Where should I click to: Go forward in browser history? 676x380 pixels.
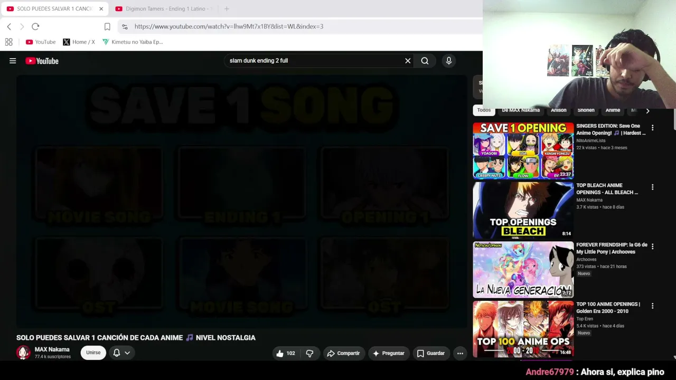coord(22,26)
